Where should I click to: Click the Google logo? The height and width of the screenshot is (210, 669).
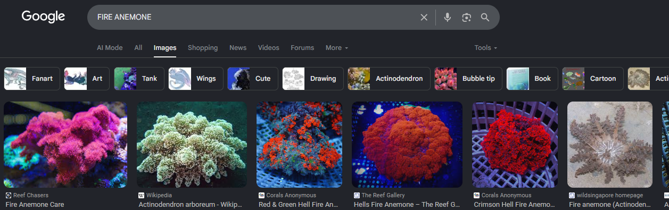point(43,16)
